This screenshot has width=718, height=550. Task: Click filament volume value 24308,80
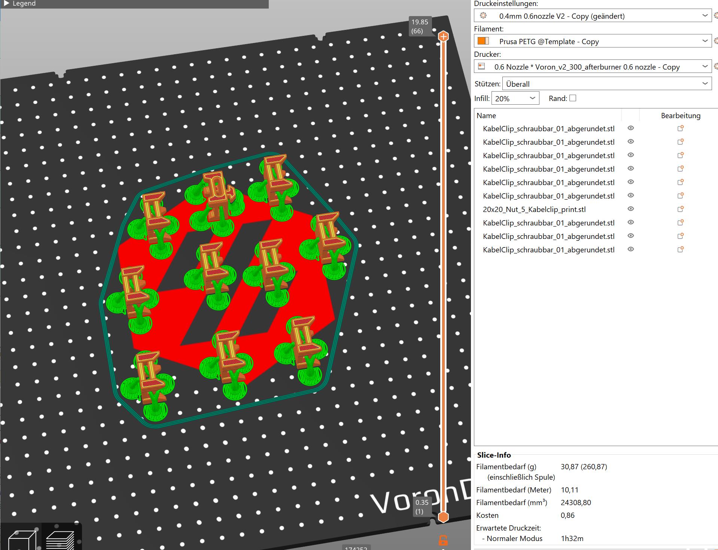(576, 503)
